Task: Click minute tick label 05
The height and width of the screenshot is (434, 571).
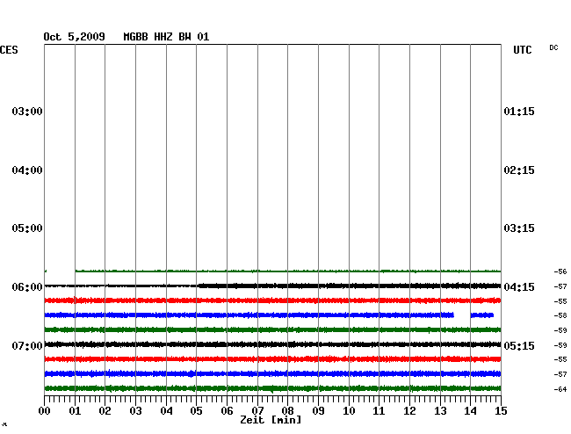Action: (196, 411)
